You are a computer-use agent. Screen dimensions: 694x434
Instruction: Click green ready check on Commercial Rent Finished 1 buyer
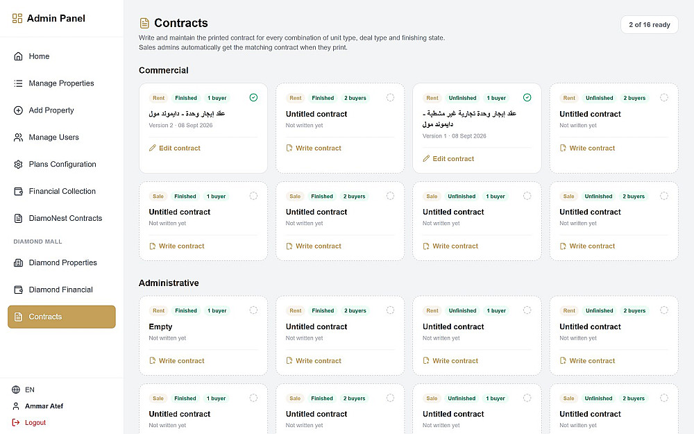point(253,97)
